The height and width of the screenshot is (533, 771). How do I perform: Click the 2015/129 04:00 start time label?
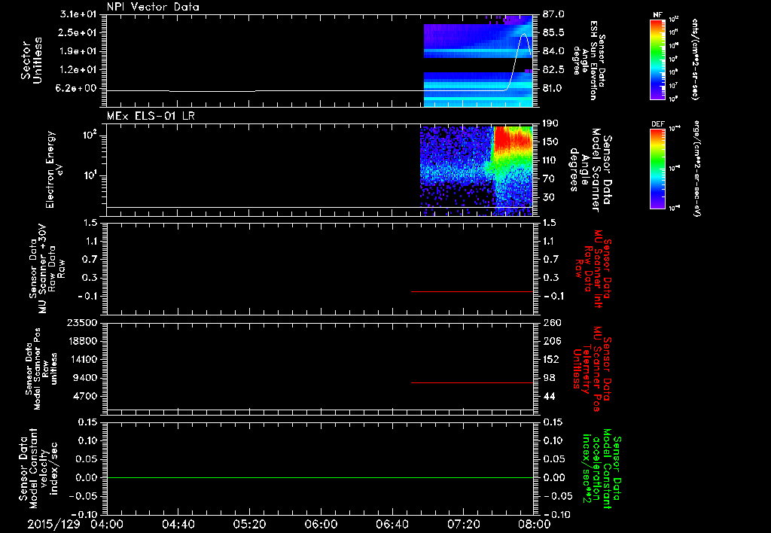pos(75,524)
